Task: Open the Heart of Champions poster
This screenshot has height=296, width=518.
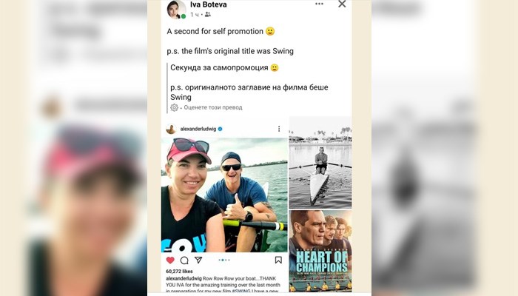Action: [x=320, y=252]
